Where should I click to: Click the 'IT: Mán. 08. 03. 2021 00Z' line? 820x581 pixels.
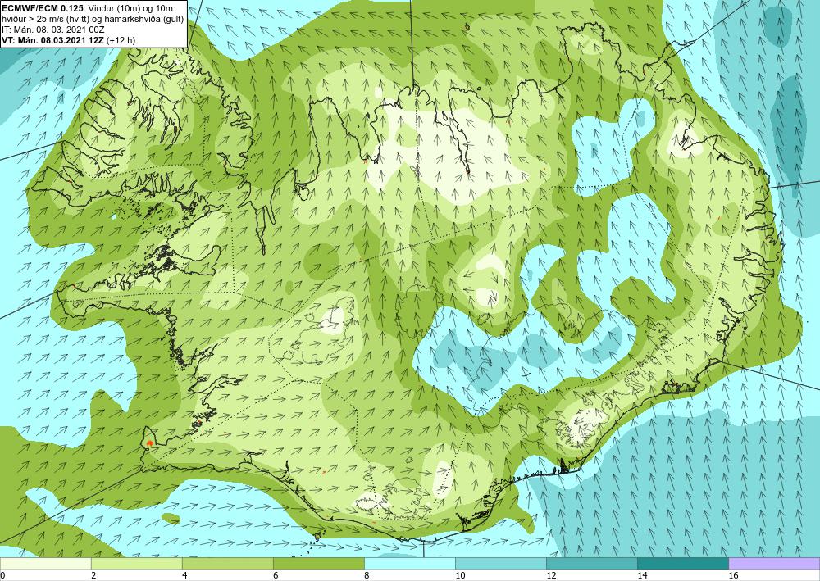click(53, 30)
